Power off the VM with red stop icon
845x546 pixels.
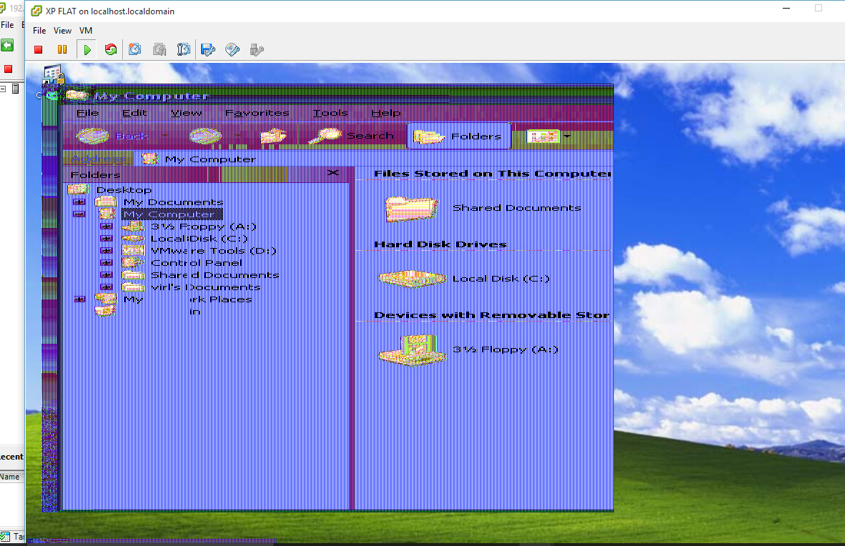coord(38,50)
